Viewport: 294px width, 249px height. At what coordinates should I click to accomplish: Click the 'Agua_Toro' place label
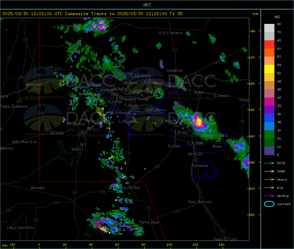pos(35,84)
